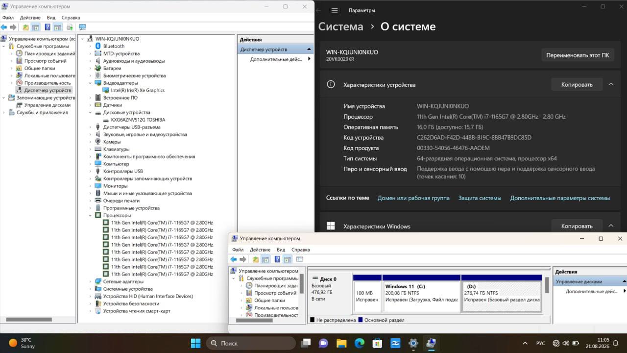This screenshot has width=627, height=353.
Task: Click the Show/Hide Console Tree icon in the top toolbar
Action: point(35,27)
